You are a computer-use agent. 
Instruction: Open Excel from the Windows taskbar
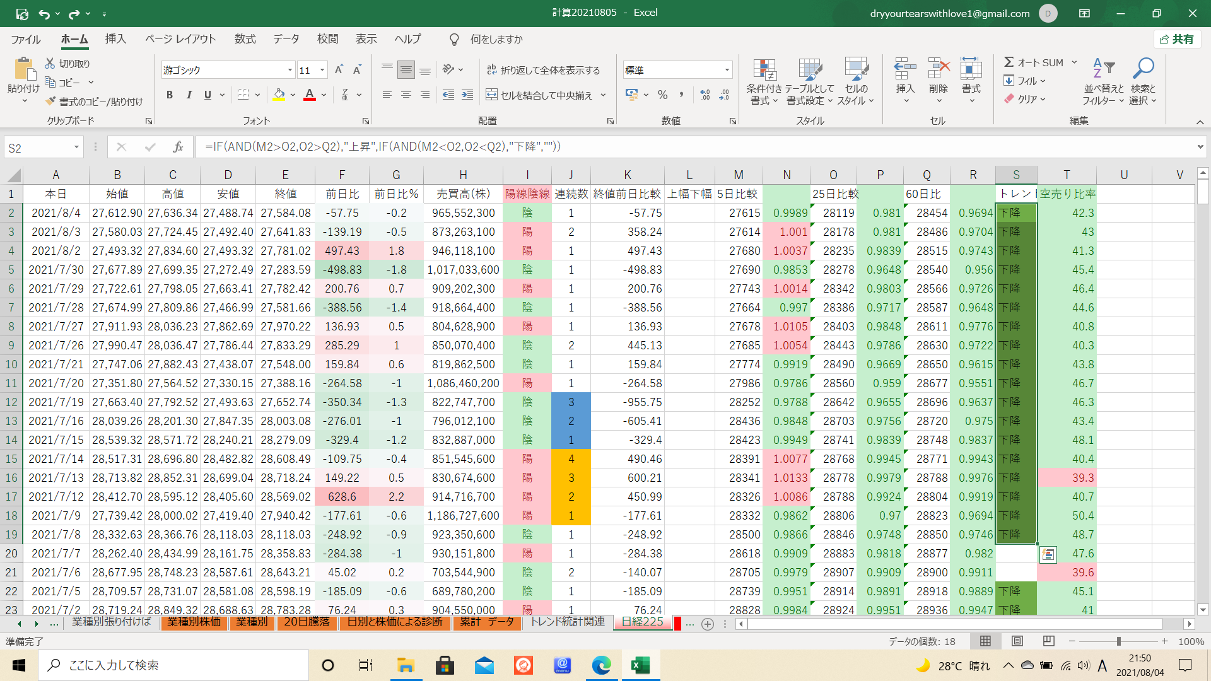click(x=640, y=665)
